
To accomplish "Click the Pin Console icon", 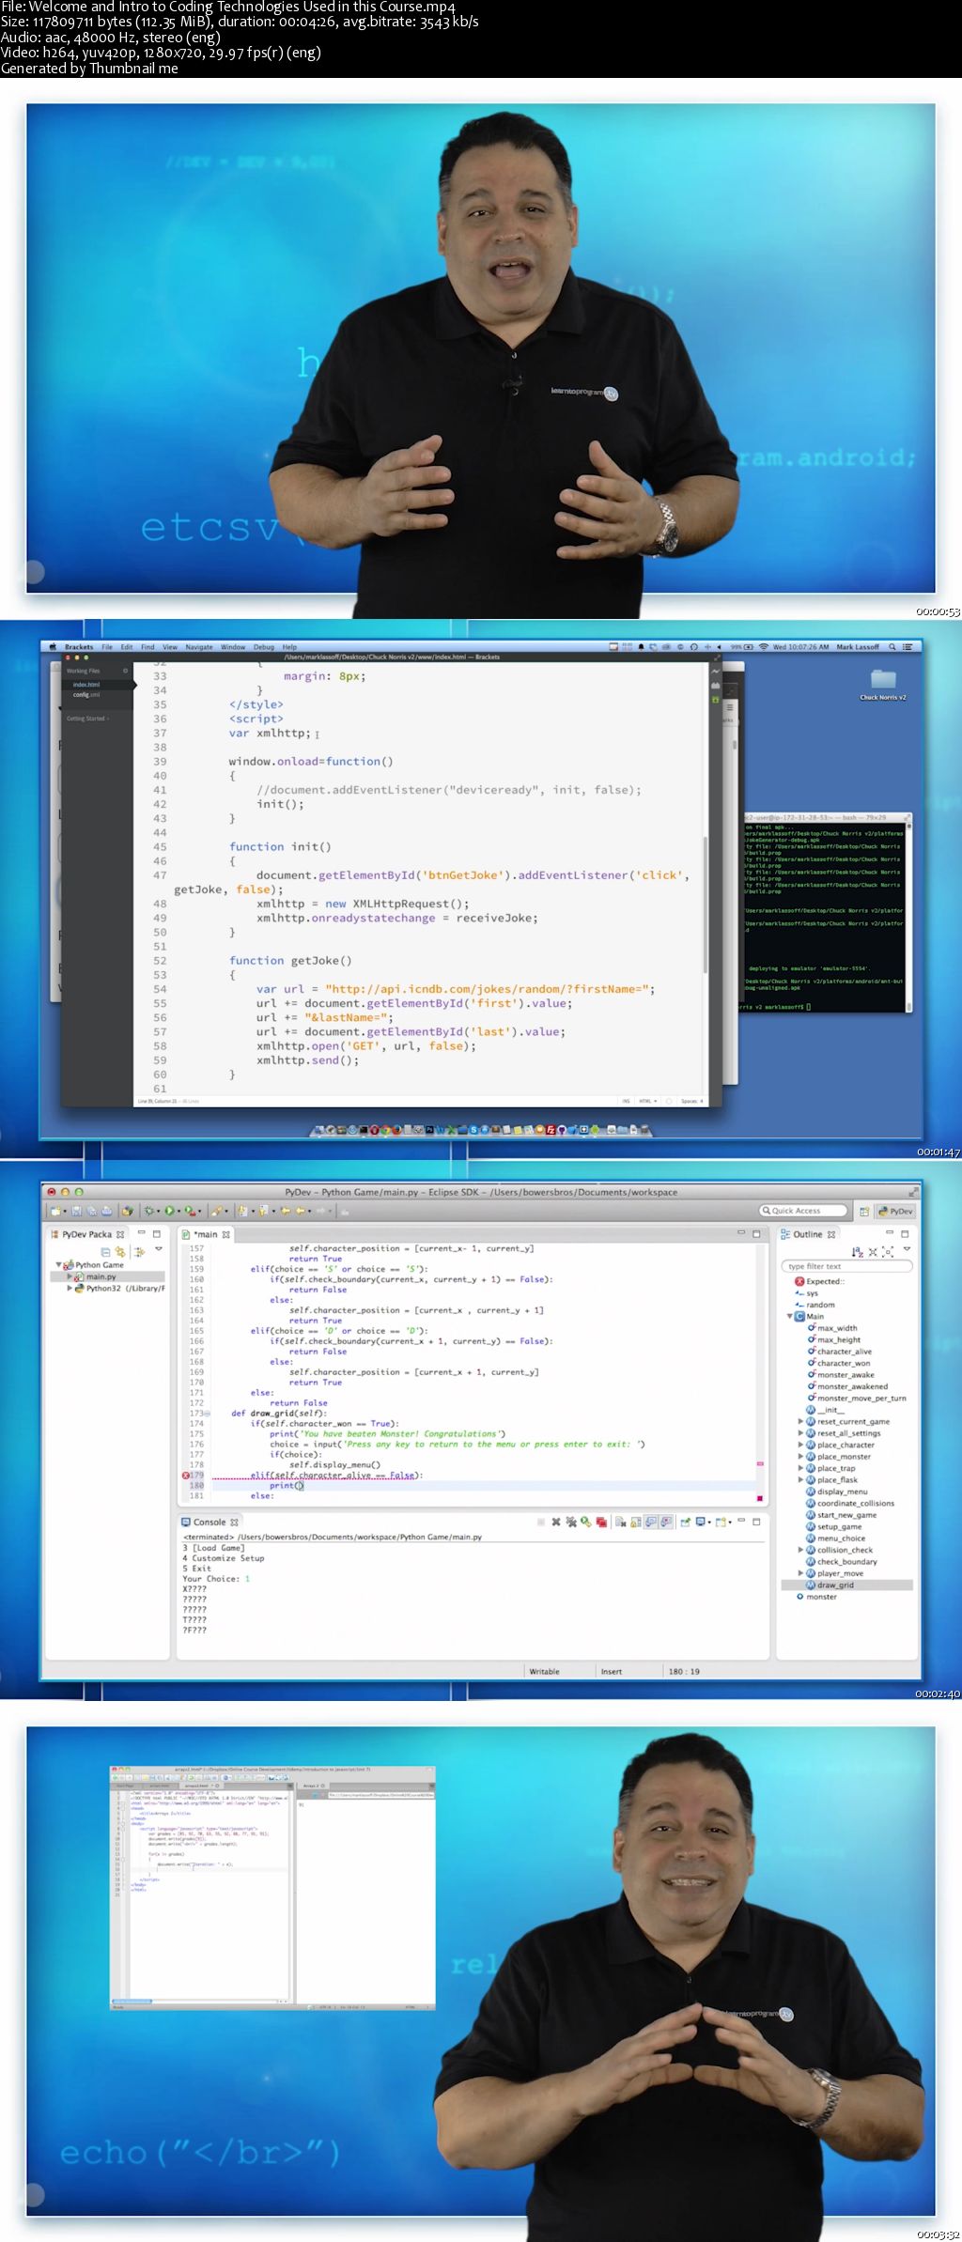I will pos(685,1522).
